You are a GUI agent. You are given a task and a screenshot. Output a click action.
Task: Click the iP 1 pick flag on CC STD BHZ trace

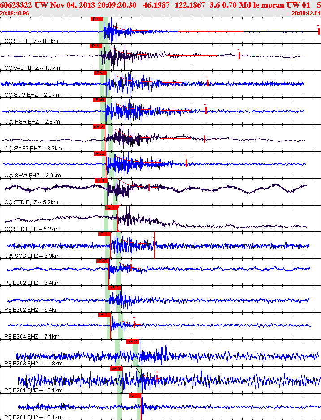101,180
